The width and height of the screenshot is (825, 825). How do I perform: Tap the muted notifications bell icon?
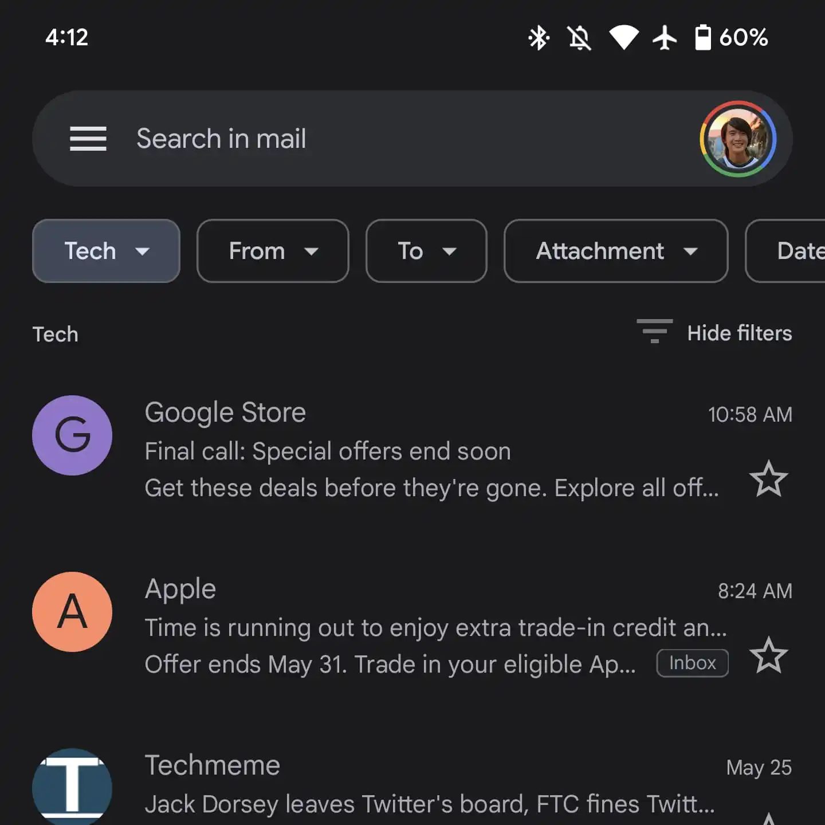coord(579,38)
